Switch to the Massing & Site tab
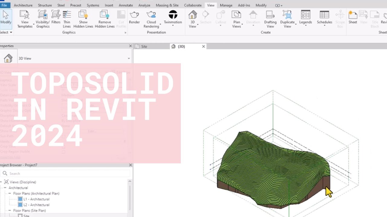Viewport: 387px width, 217px height. tap(167, 5)
